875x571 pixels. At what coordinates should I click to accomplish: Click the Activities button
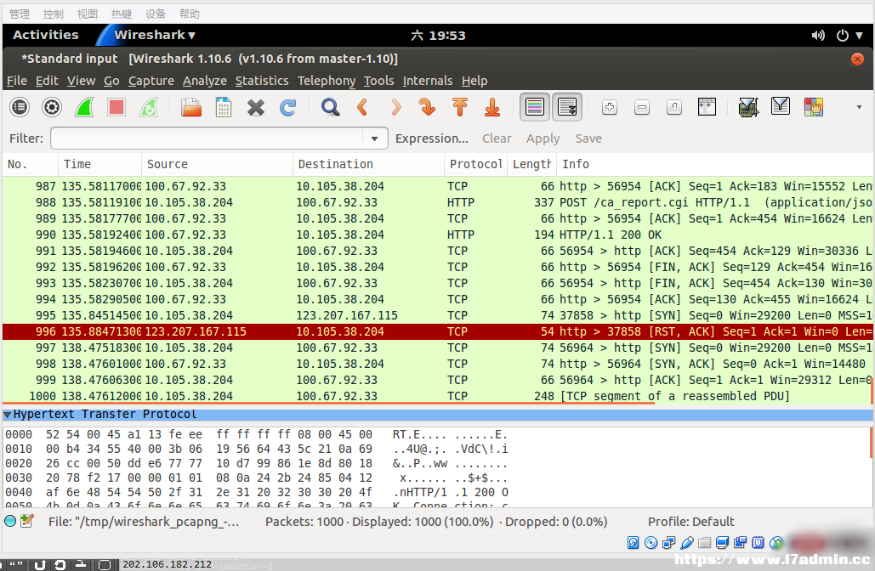pyautogui.click(x=46, y=35)
